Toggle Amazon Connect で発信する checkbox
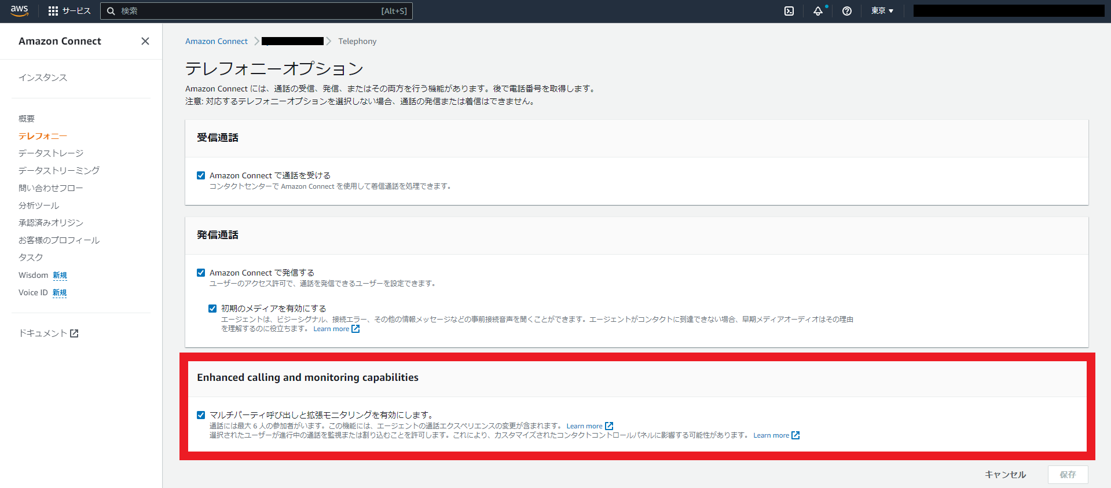Viewport: 1111px width, 488px height. tap(201, 273)
